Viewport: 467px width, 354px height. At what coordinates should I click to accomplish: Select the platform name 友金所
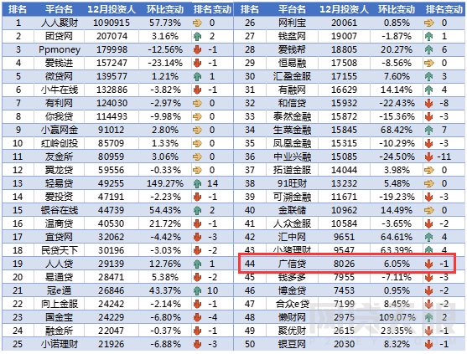point(59,156)
